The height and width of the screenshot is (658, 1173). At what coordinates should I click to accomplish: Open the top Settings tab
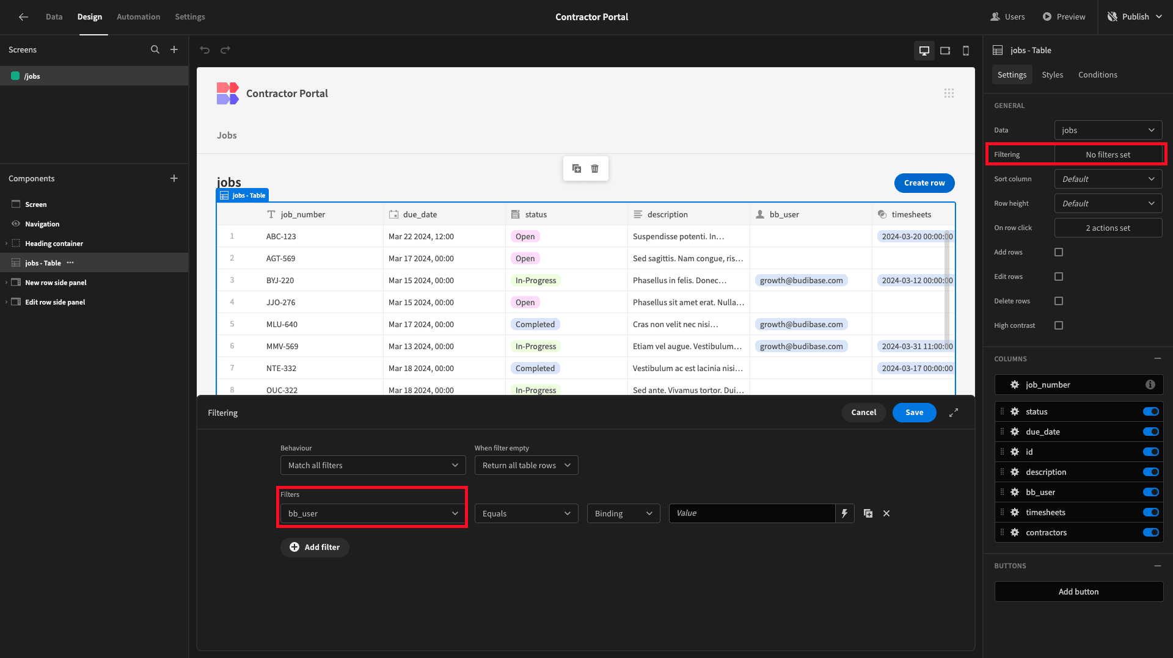(x=190, y=17)
